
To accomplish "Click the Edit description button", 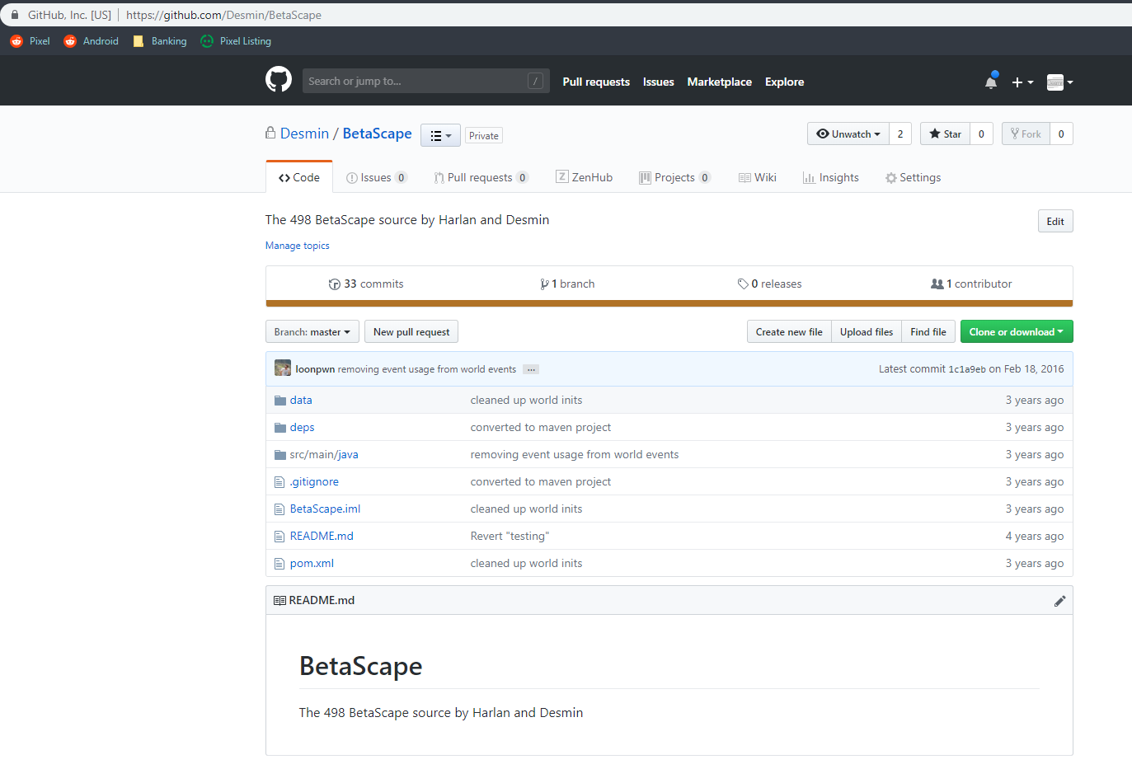I will 1055,222.
